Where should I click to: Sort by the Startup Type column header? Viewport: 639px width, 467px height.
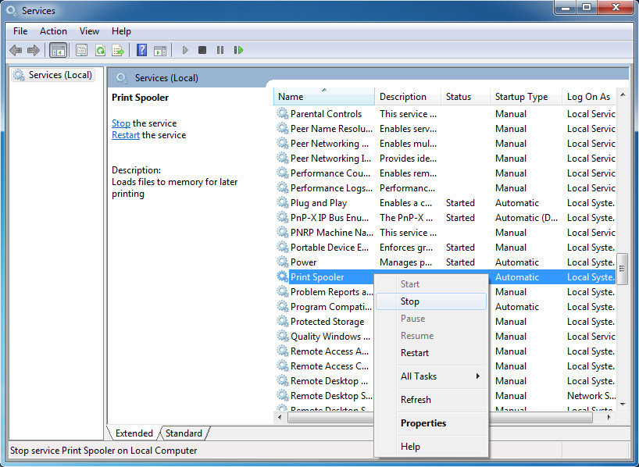pyautogui.click(x=521, y=97)
